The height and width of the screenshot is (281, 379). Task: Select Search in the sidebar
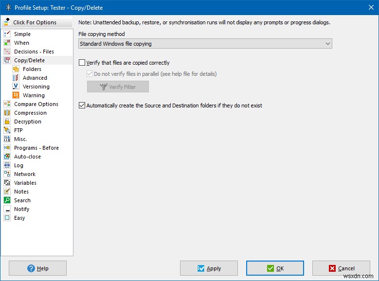(22, 200)
